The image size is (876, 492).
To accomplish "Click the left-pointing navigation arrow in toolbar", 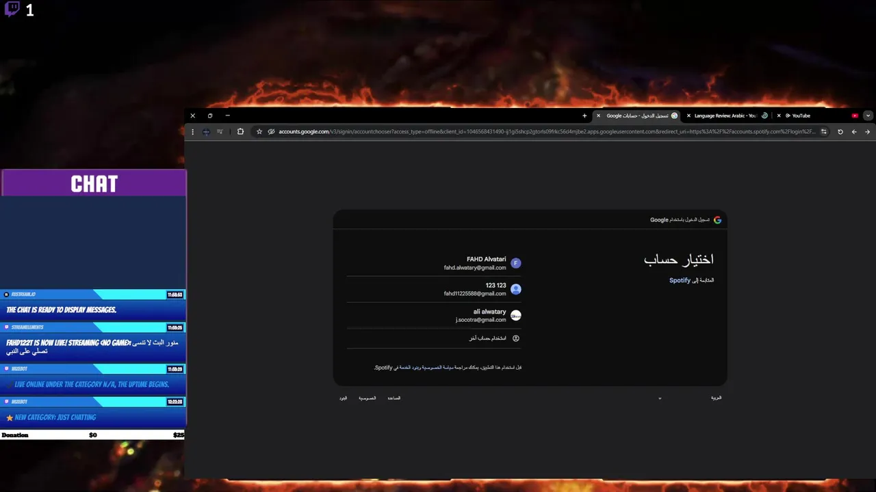I will pyautogui.click(x=854, y=132).
